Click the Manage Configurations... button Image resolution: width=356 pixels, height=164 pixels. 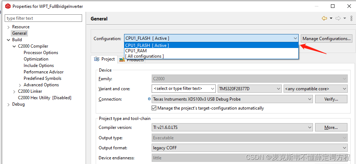327,39
